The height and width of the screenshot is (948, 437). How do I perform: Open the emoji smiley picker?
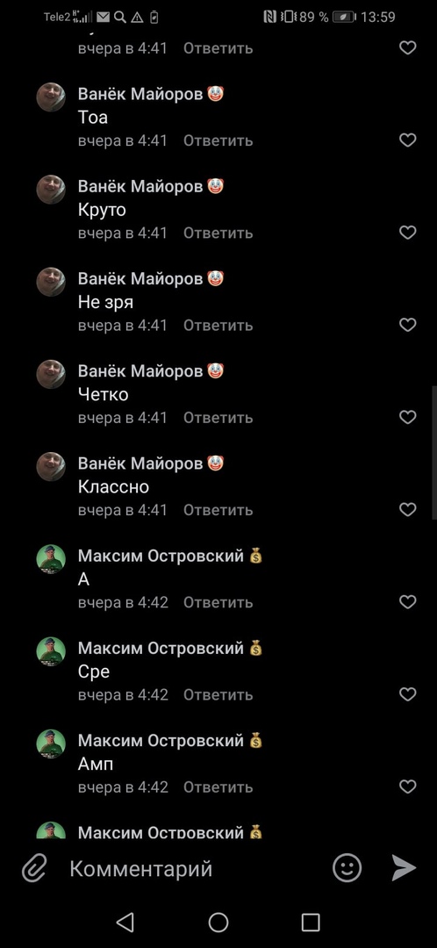(x=347, y=868)
